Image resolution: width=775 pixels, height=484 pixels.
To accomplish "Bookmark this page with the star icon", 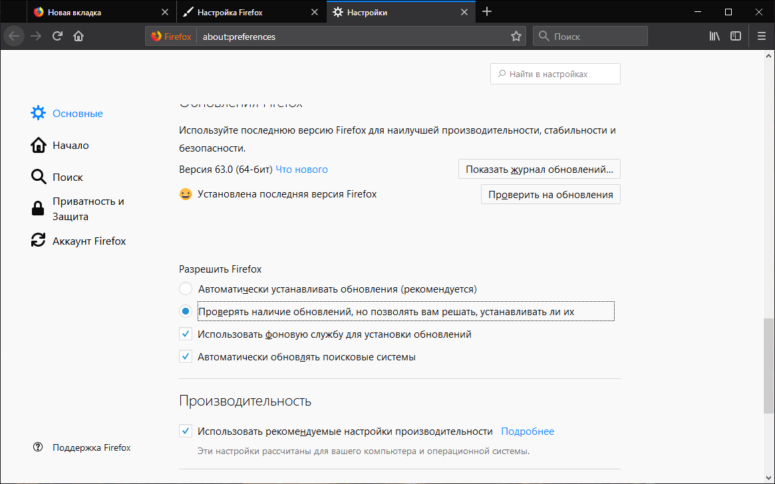I will pos(516,36).
